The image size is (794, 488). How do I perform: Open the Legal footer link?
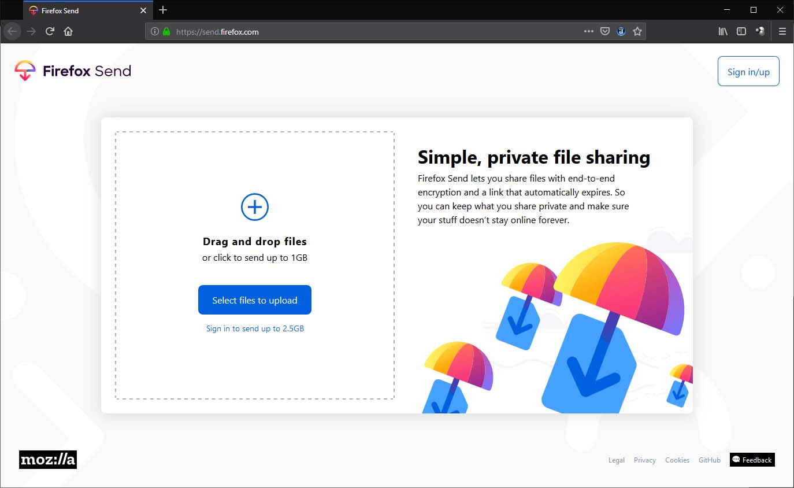617,460
